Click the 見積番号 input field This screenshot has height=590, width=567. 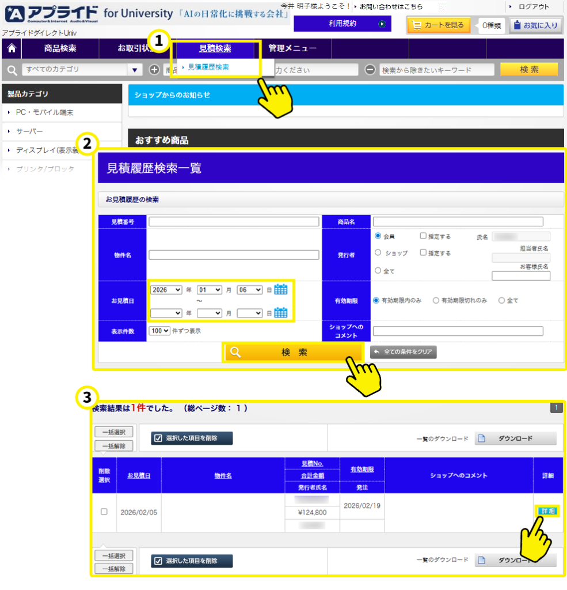point(234,222)
